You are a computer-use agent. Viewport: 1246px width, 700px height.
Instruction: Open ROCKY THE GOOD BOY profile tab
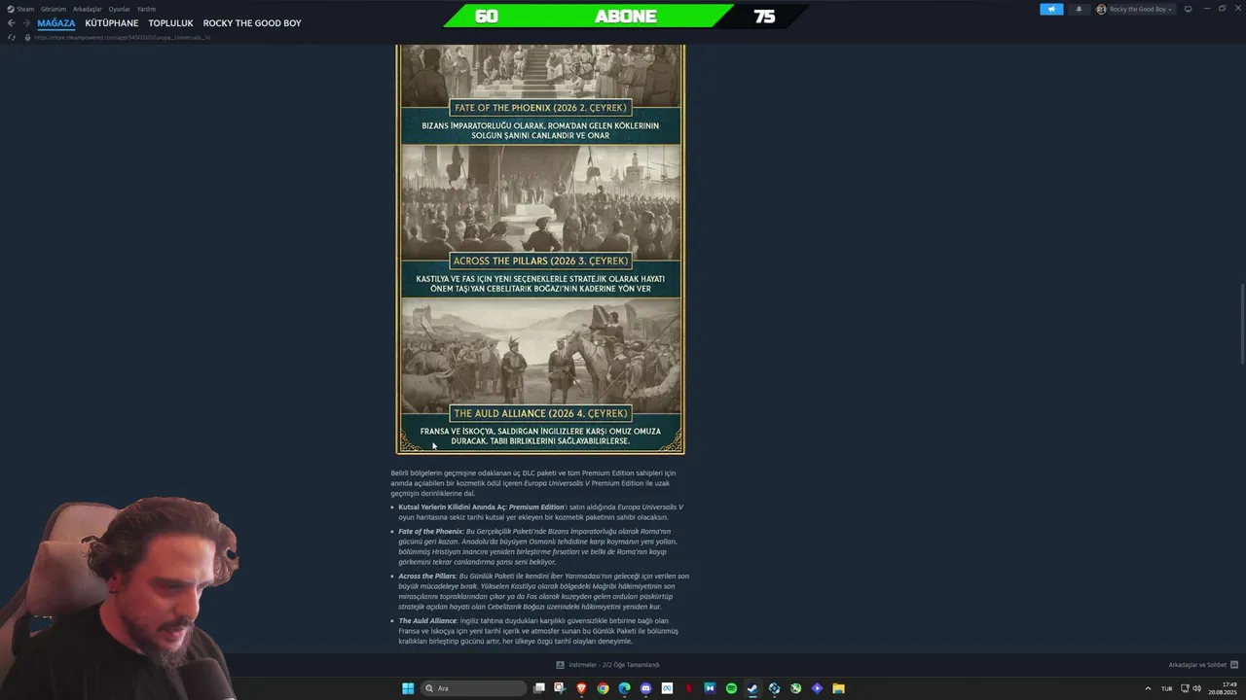[x=252, y=23]
